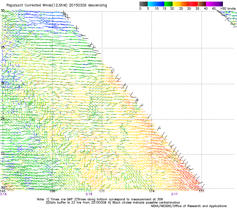Click the legend scale label '10'
The height and width of the screenshot is (208, 237).
coord(157,9)
